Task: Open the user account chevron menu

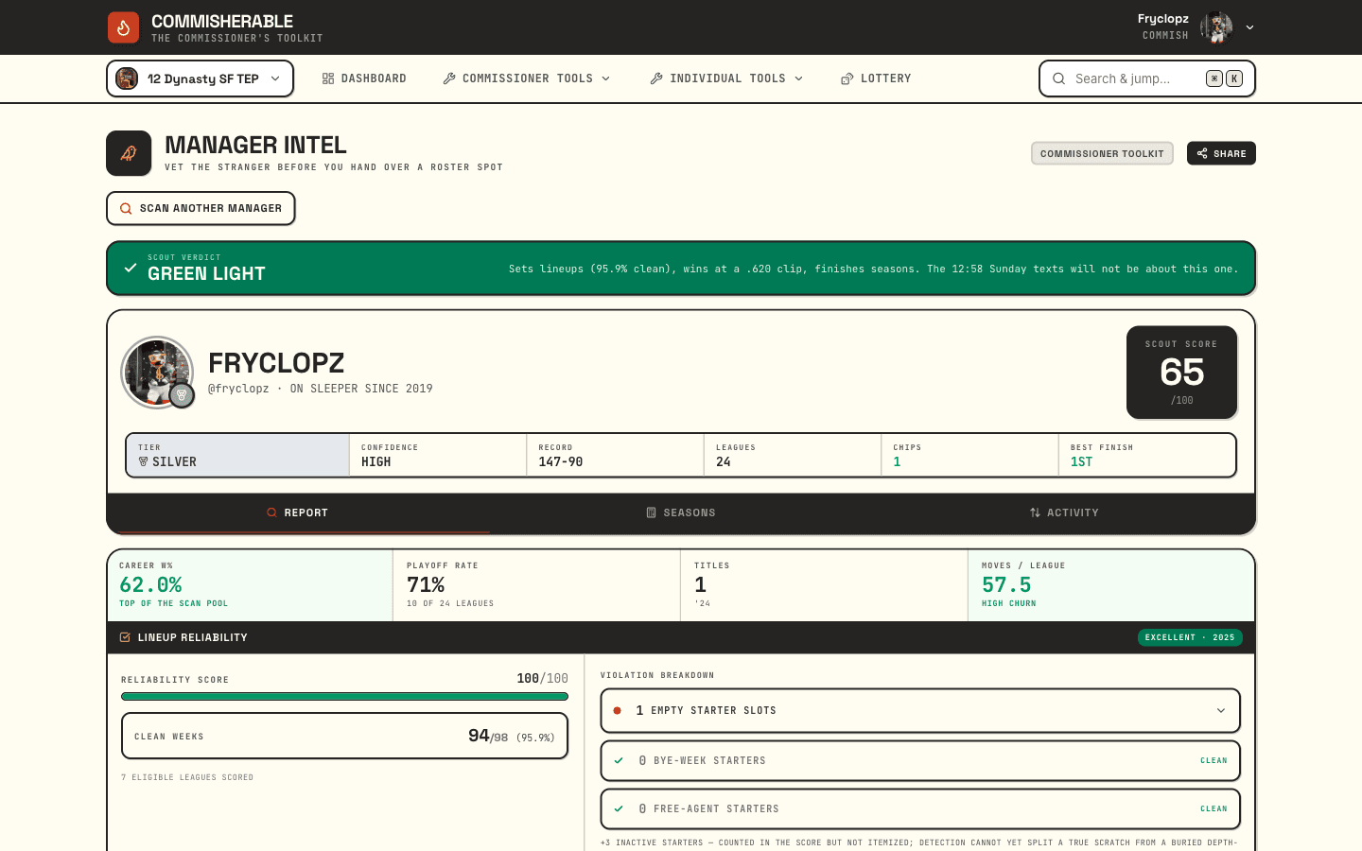Action: [x=1249, y=27]
